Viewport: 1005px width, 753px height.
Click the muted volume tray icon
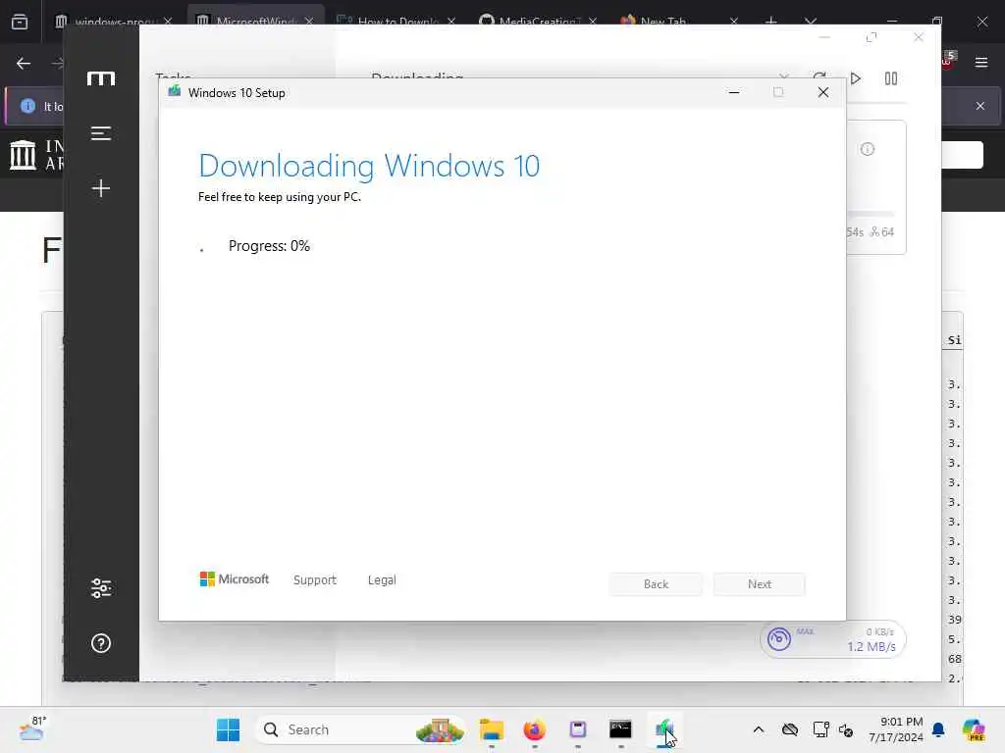point(846,729)
